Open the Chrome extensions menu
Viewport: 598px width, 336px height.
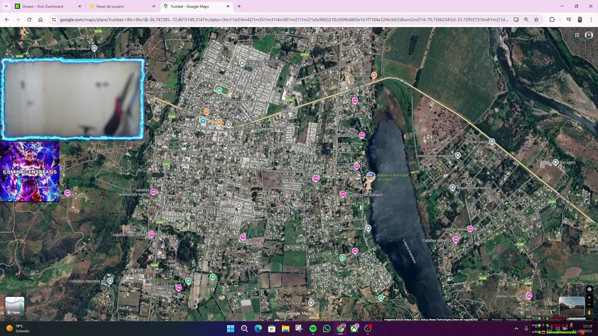tap(552, 20)
